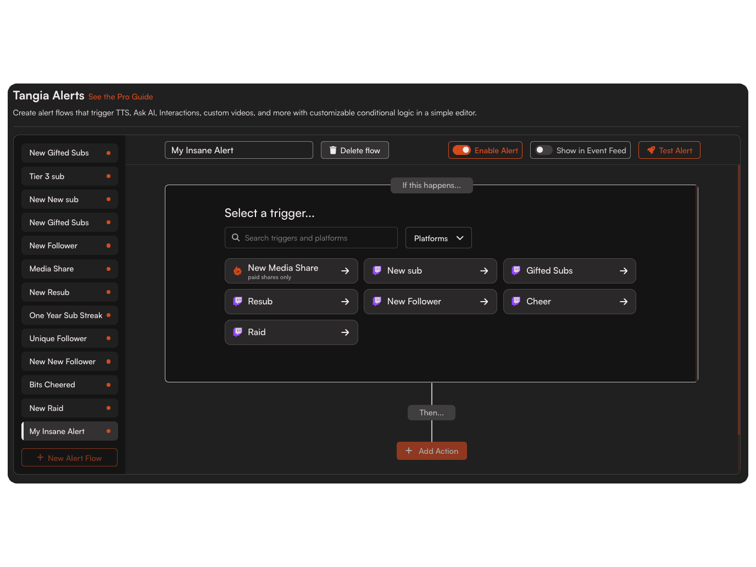Click the Twitch icon on New sub trigger
Viewport: 756px width, 567px height.
coord(377,271)
